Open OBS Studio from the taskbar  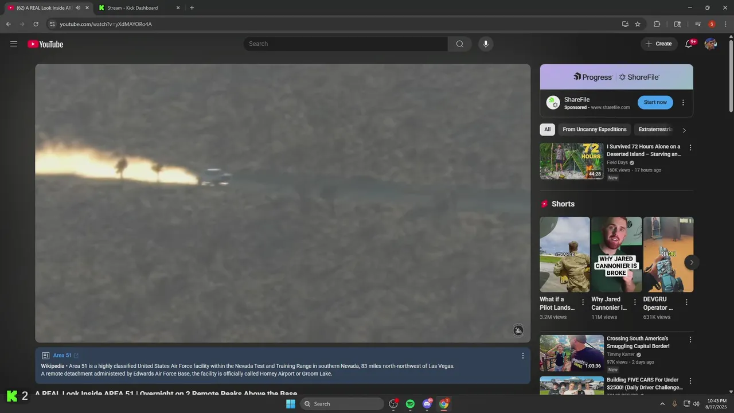393,404
